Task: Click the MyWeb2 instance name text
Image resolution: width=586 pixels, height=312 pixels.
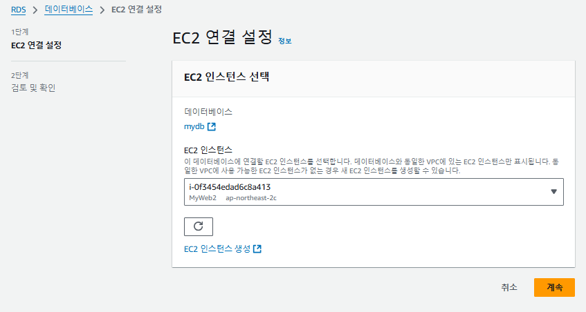Action: click(x=203, y=198)
